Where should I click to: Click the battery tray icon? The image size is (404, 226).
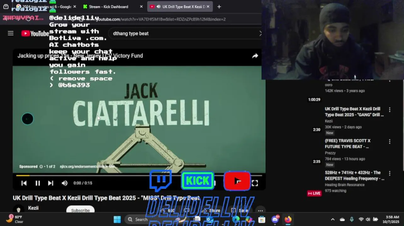[x=375, y=219]
